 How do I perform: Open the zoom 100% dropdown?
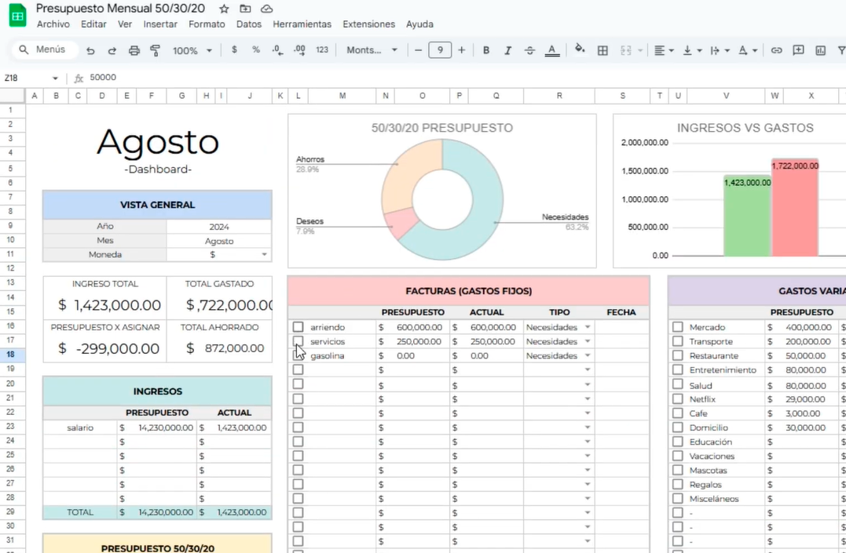[x=192, y=50]
